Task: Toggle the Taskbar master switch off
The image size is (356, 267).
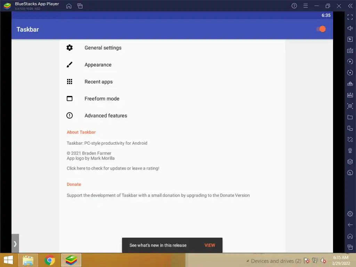Action: click(321, 29)
